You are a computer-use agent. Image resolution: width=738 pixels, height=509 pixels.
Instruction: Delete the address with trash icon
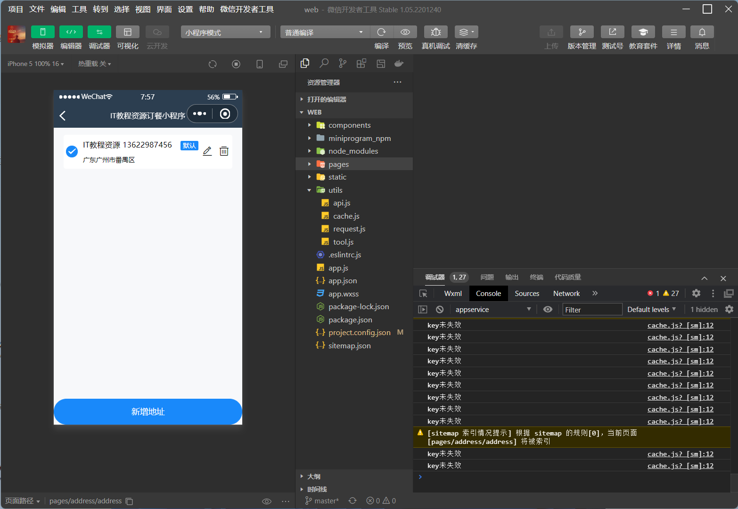point(224,151)
